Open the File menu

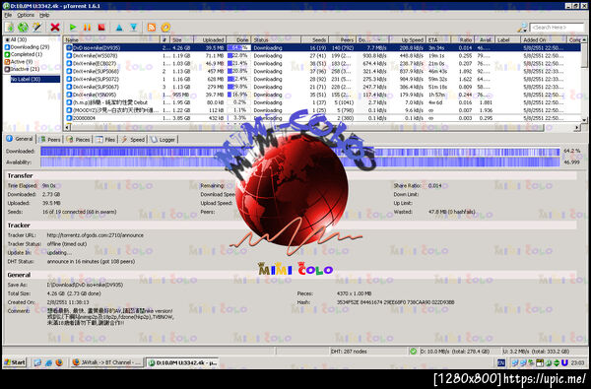point(8,15)
